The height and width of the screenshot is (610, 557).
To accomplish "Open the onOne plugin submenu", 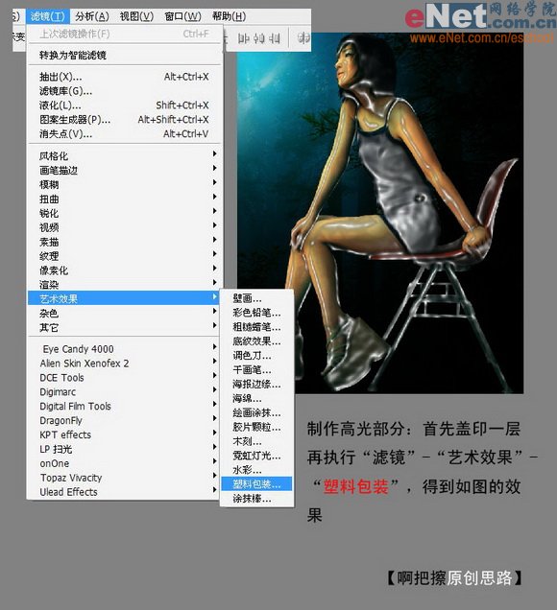I will [x=125, y=463].
